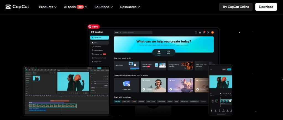Select the Intro template chip
The width and height of the screenshot is (283, 120).
(177, 101)
